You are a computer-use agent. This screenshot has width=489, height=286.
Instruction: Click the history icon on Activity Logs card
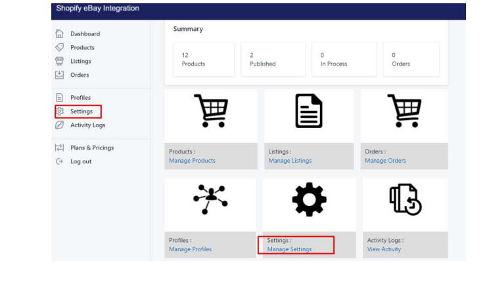(x=406, y=199)
